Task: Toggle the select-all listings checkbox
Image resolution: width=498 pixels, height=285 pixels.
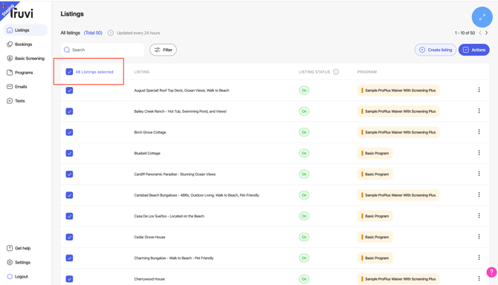Action: (x=69, y=72)
